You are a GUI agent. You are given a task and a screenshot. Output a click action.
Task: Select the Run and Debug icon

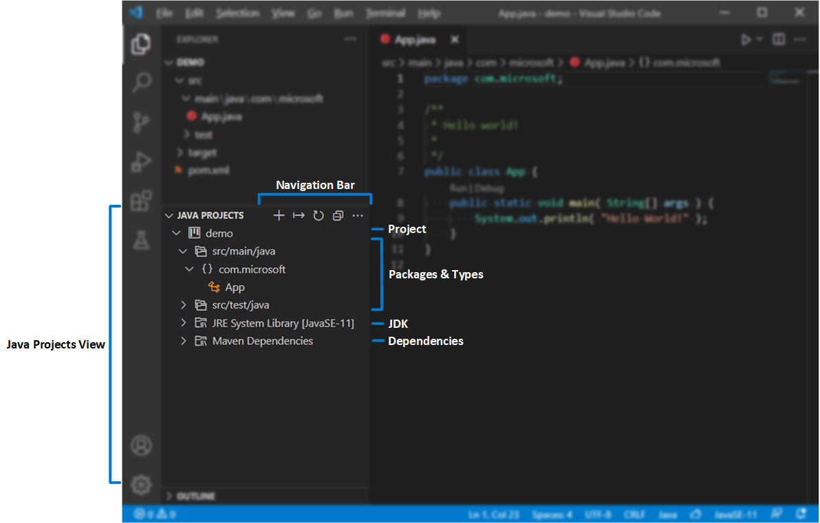pyautogui.click(x=141, y=162)
